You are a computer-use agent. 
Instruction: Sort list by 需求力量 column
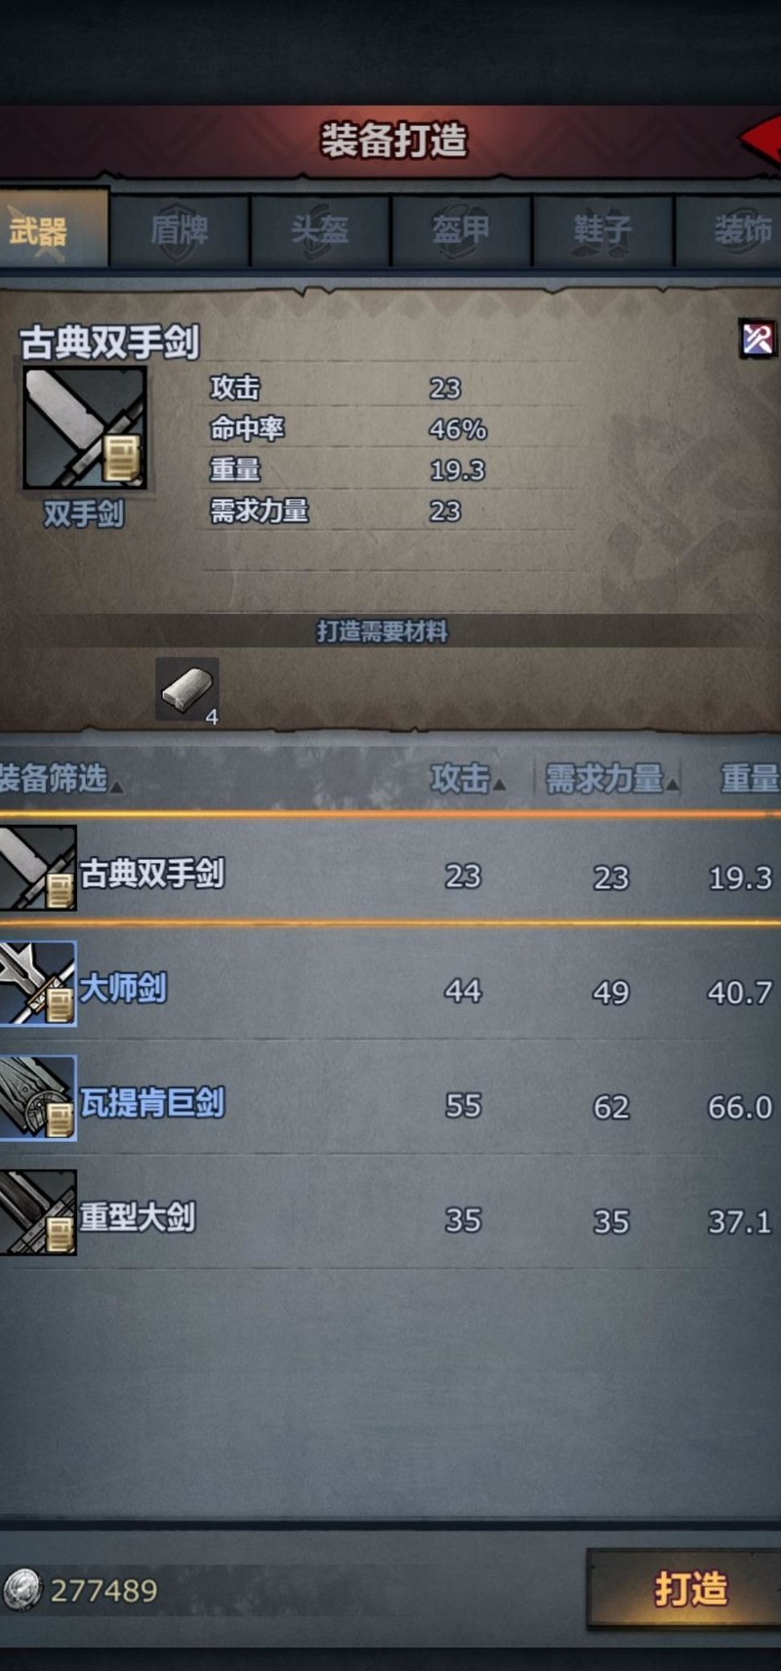tap(611, 779)
